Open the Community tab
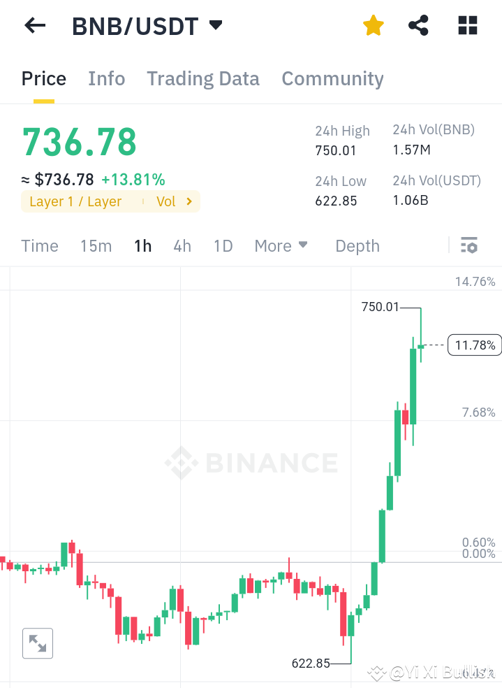 (x=332, y=78)
